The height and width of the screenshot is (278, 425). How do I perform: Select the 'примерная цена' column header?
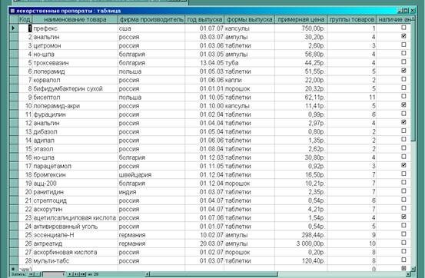click(300, 19)
